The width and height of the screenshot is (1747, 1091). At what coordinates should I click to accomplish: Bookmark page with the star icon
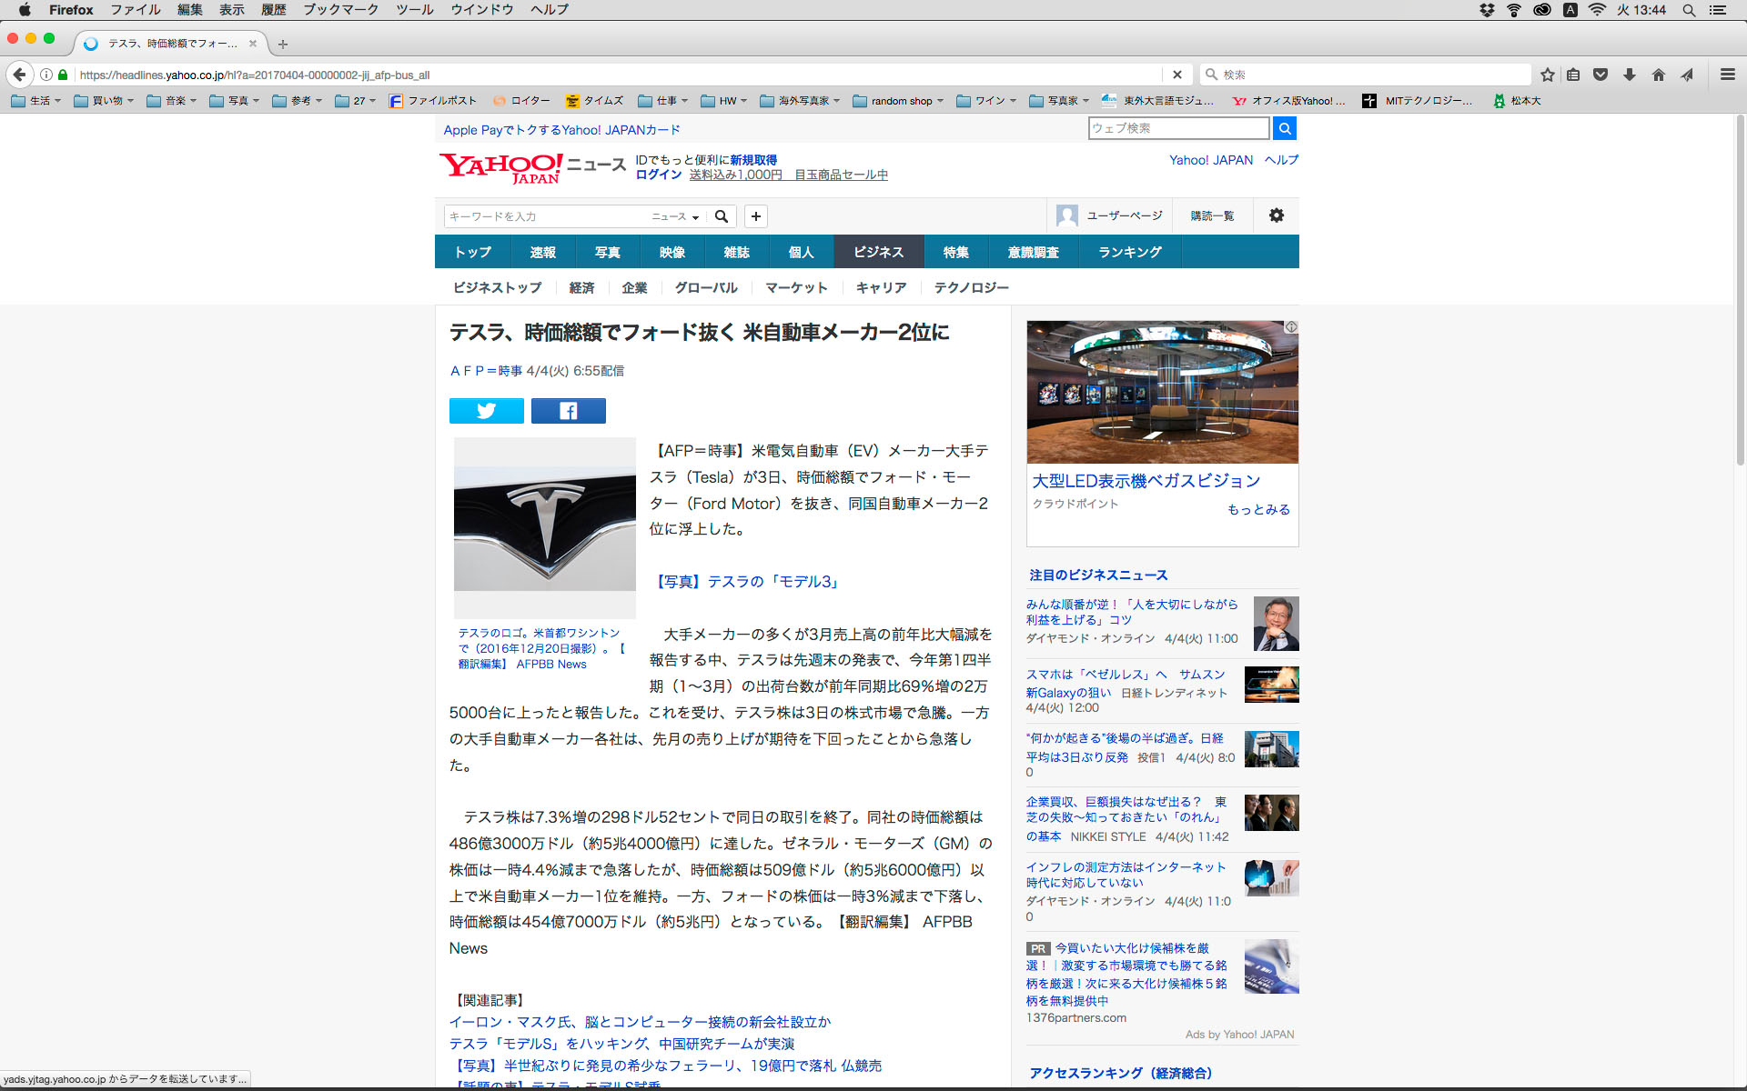[x=1547, y=75]
